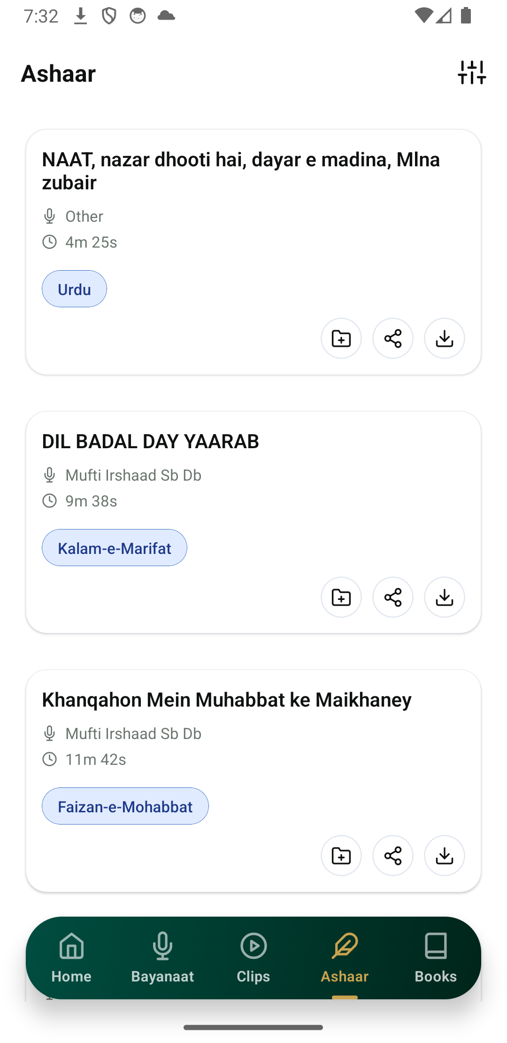
Task: Open the Khanqahon Mein Muhabbat ke Maikhaney title
Action: [227, 700]
